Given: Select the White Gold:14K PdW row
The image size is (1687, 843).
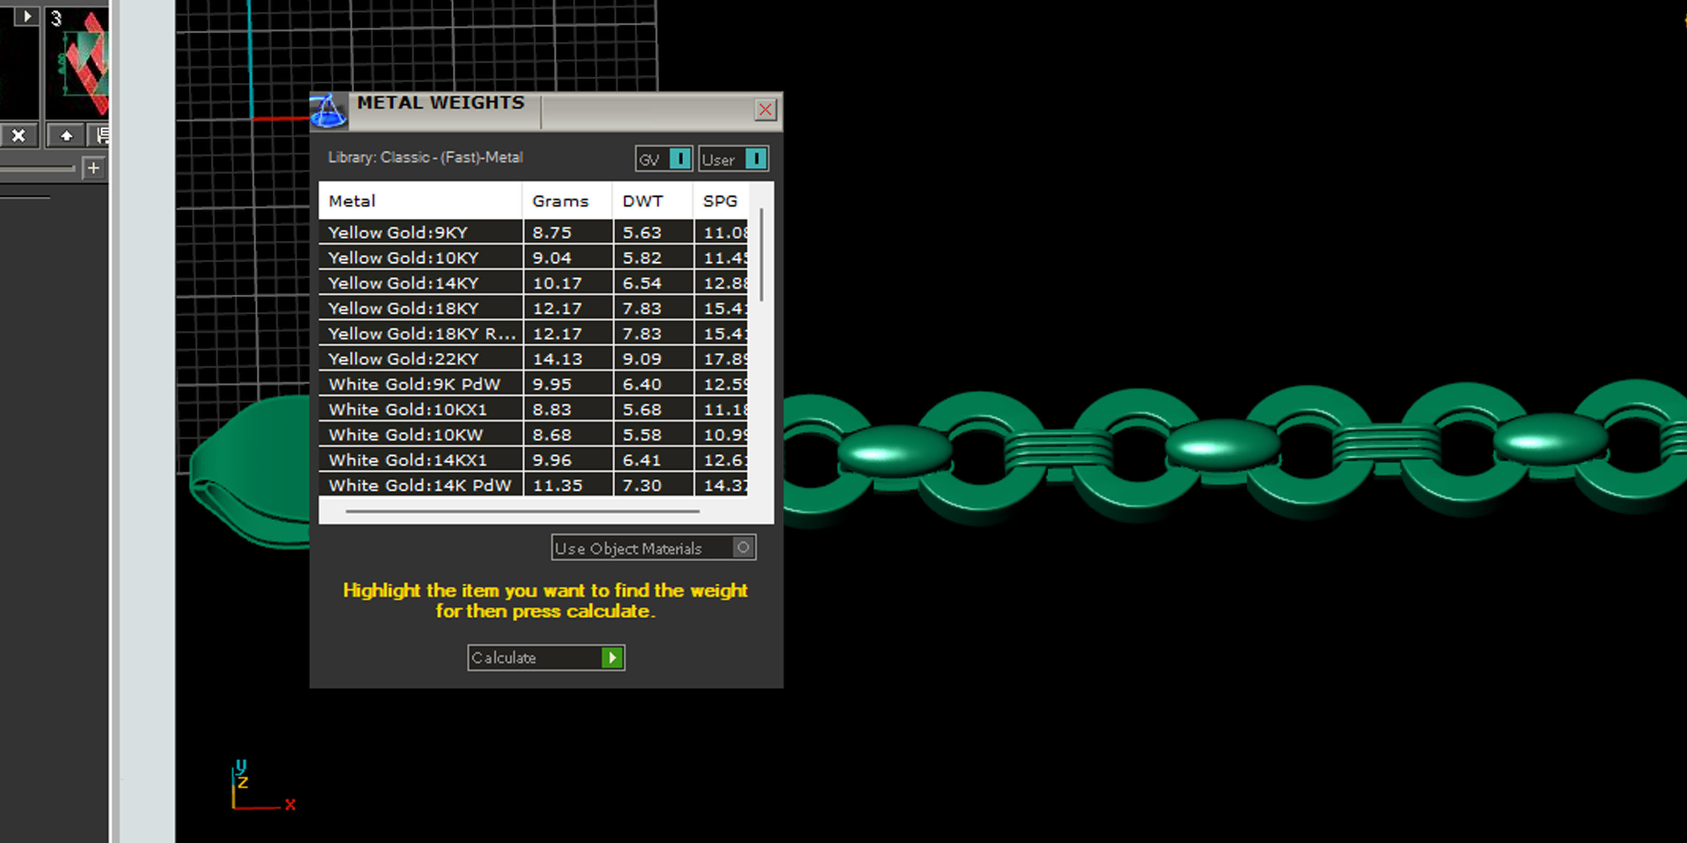Looking at the screenshot, I should click(x=420, y=486).
